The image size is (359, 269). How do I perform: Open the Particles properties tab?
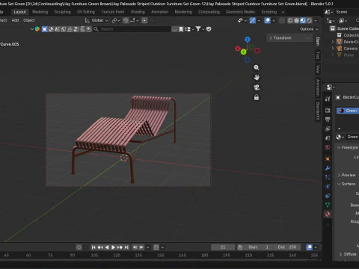point(328,177)
